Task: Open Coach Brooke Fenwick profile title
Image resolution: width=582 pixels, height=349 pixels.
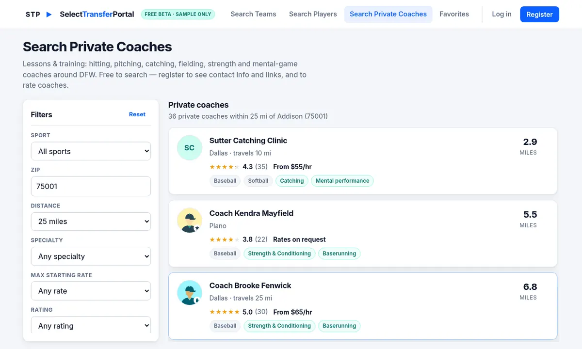Action: [x=250, y=286]
